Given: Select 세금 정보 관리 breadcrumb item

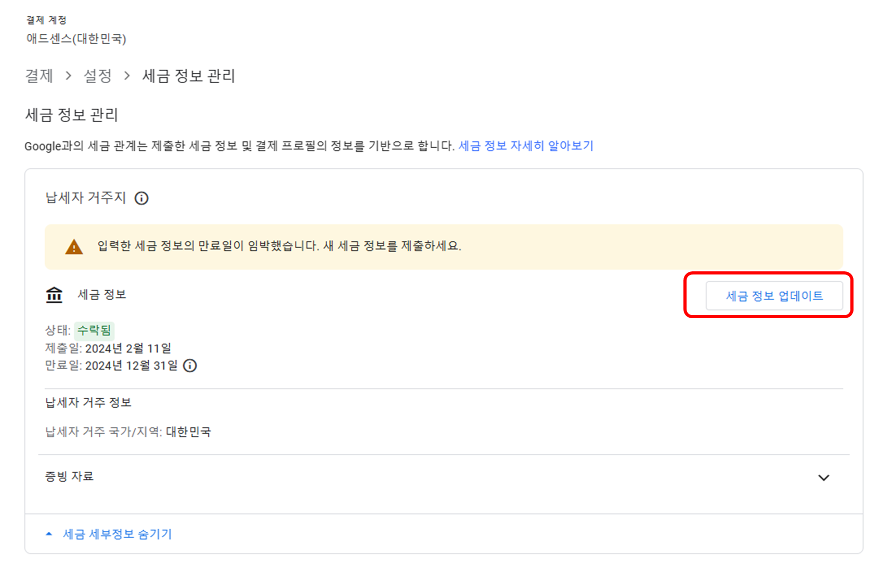Looking at the screenshot, I should [x=188, y=76].
